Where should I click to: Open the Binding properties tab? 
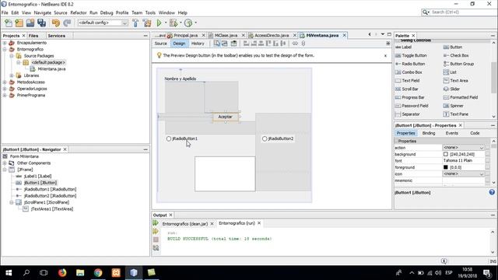[x=429, y=133]
